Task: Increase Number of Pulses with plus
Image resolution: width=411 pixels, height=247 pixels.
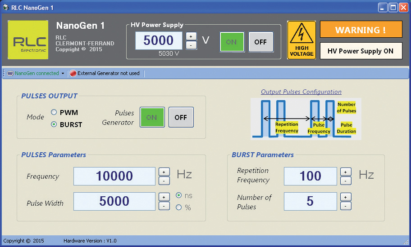Action: pyautogui.click(x=346, y=197)
